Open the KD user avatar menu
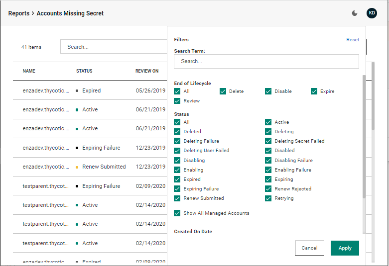389x266 pixels. [372, 13]
